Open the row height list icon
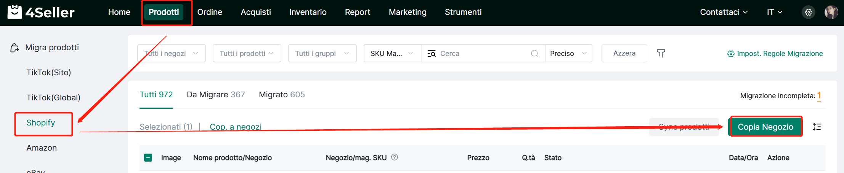This screenshot has width=844, height=173. click(x=817, y=127)
